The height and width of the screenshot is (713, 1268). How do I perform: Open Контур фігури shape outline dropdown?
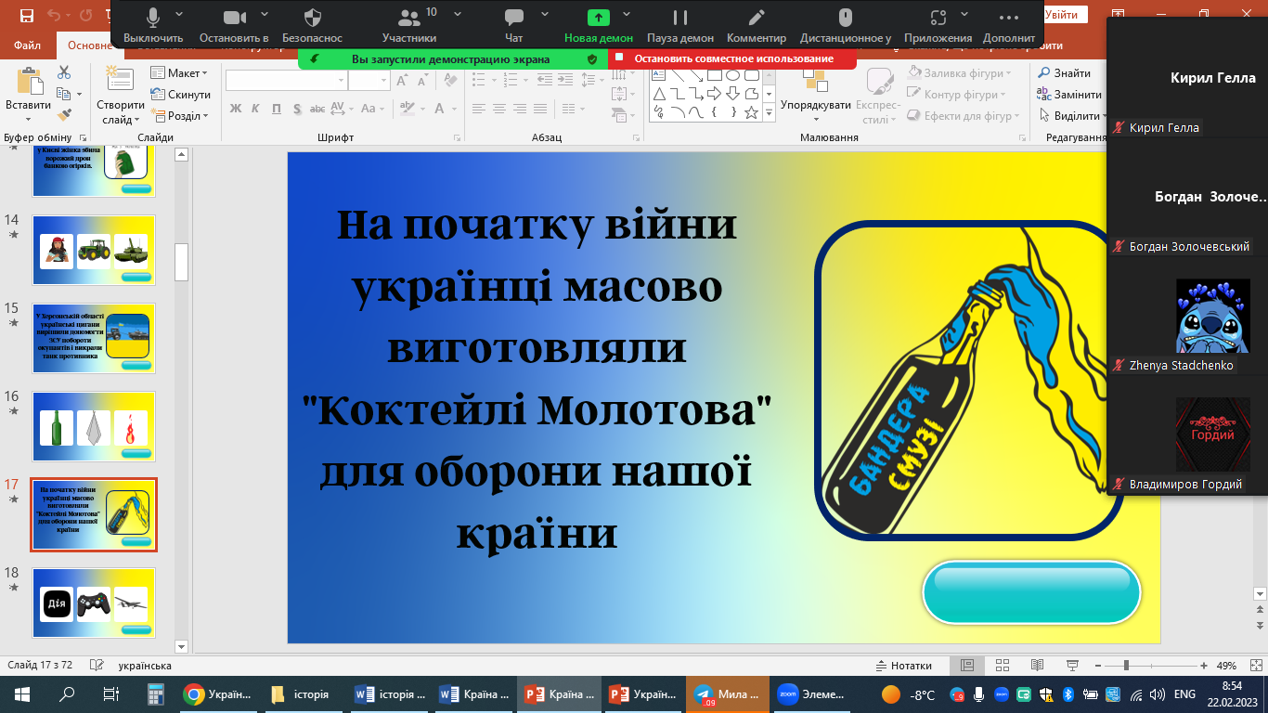pos(957,95)
